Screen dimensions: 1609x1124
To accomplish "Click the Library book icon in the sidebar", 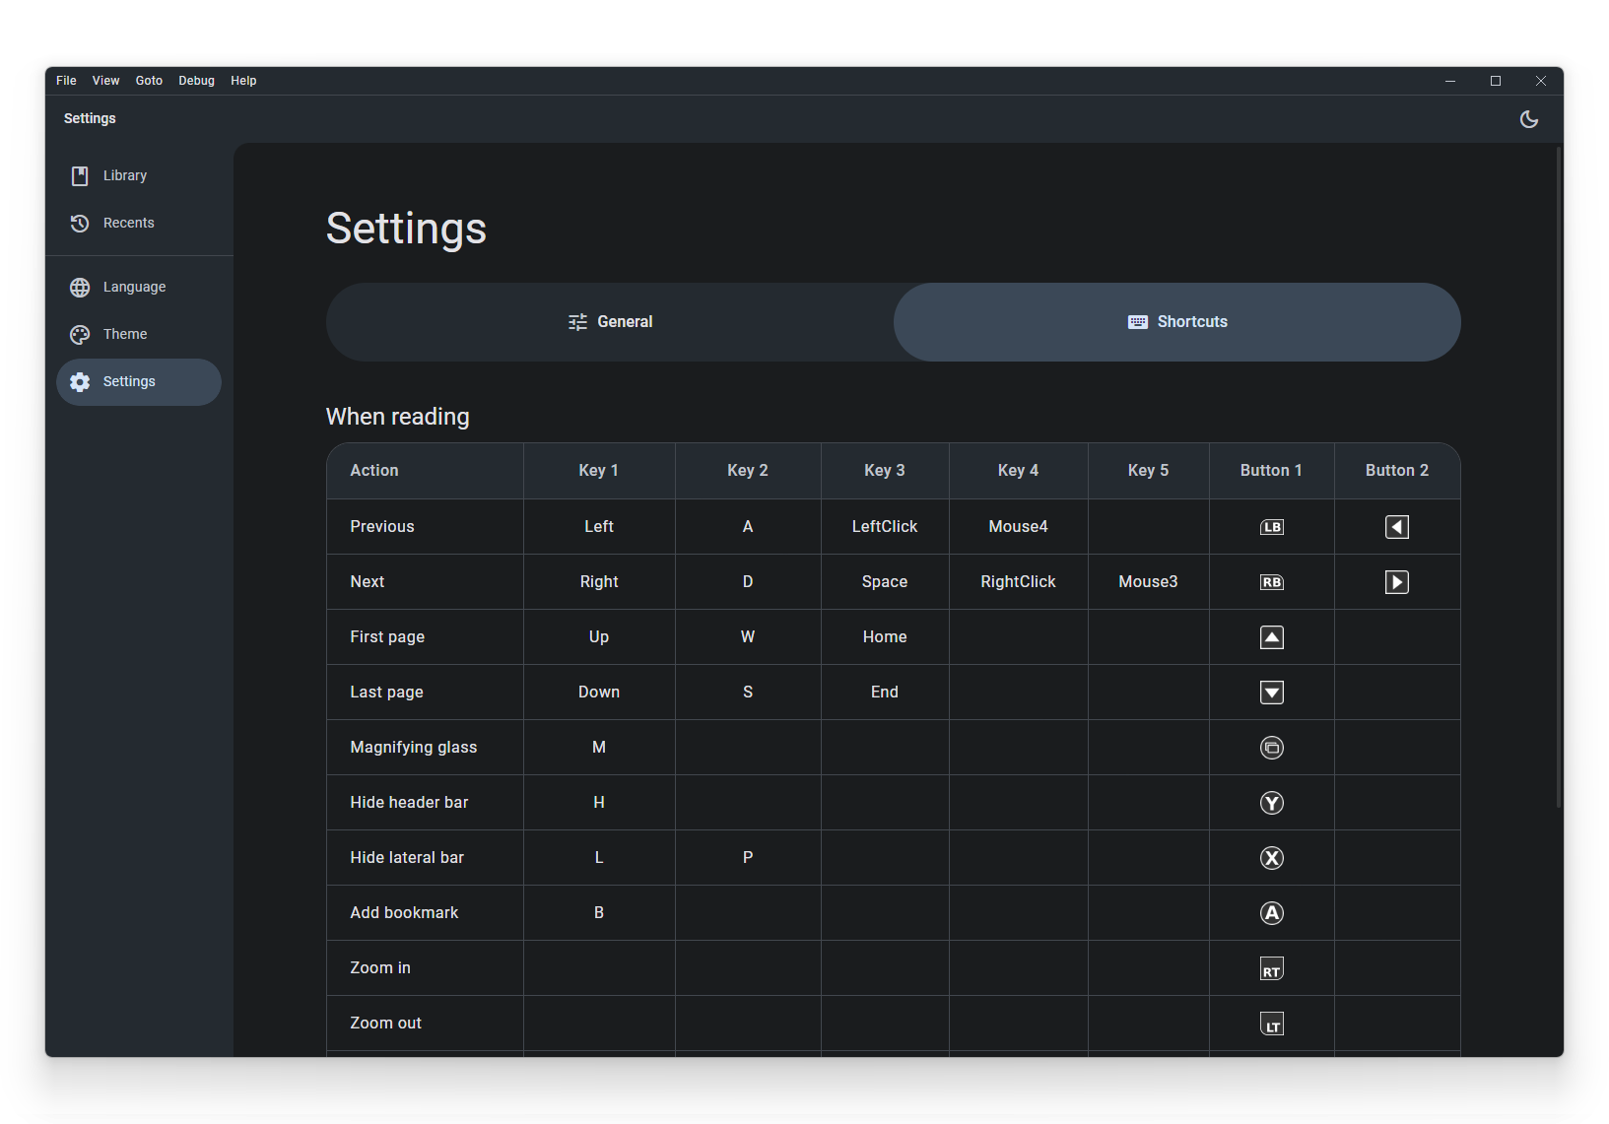I will click(79, 175).
